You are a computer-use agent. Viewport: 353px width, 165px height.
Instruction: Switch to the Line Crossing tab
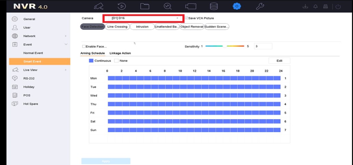(117, 27)
